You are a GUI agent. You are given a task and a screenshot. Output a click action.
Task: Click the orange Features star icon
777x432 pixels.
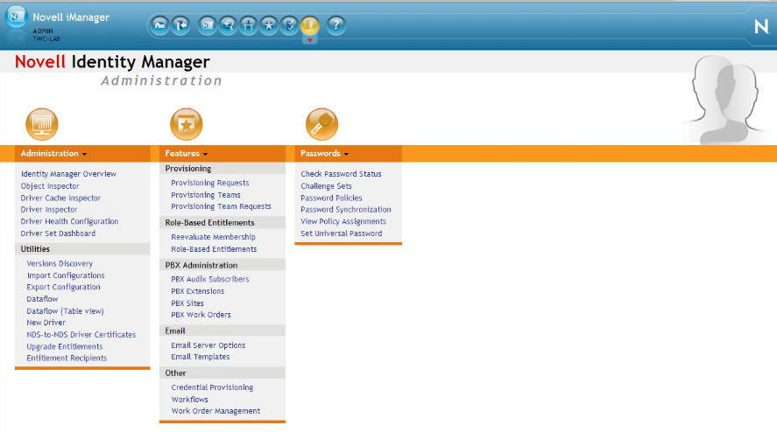[x=187, y=124]
